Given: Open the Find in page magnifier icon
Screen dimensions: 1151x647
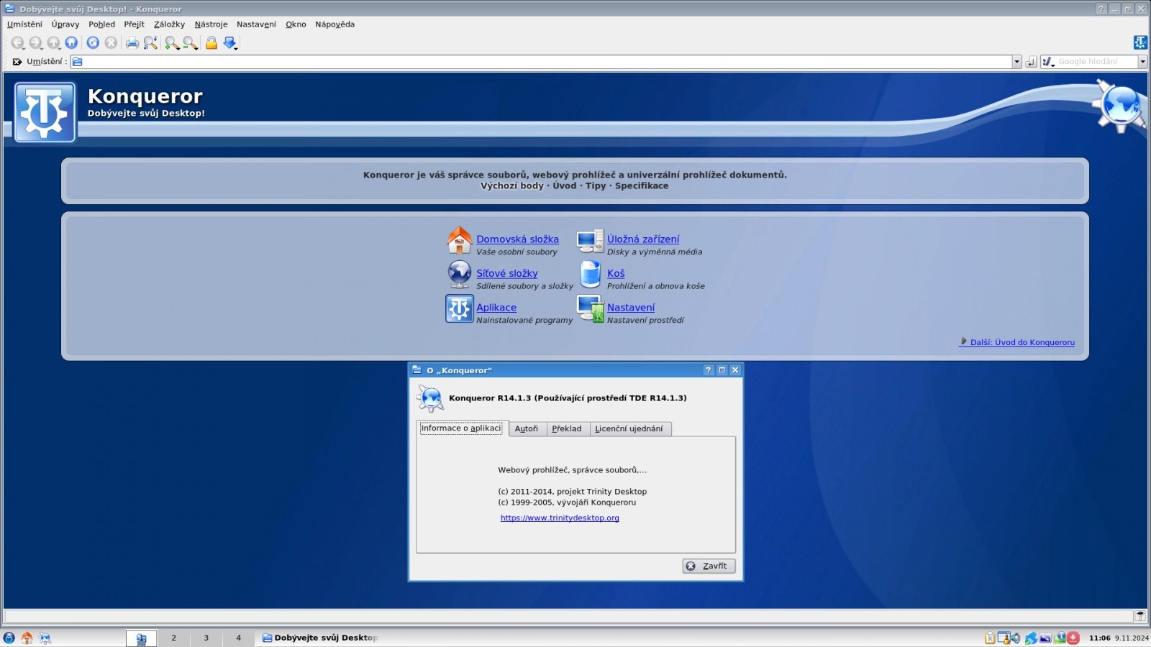Looking at the screenshot, I should point(150,43).
